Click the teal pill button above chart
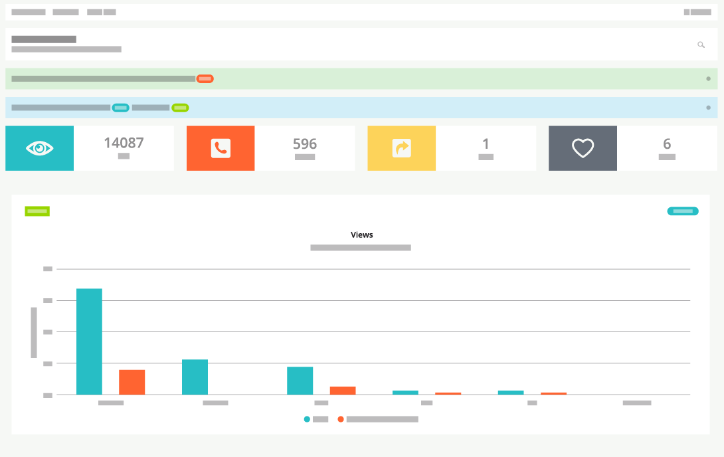Screen dimensions: 724x457 pyautogui.click(x=683, y=211)
